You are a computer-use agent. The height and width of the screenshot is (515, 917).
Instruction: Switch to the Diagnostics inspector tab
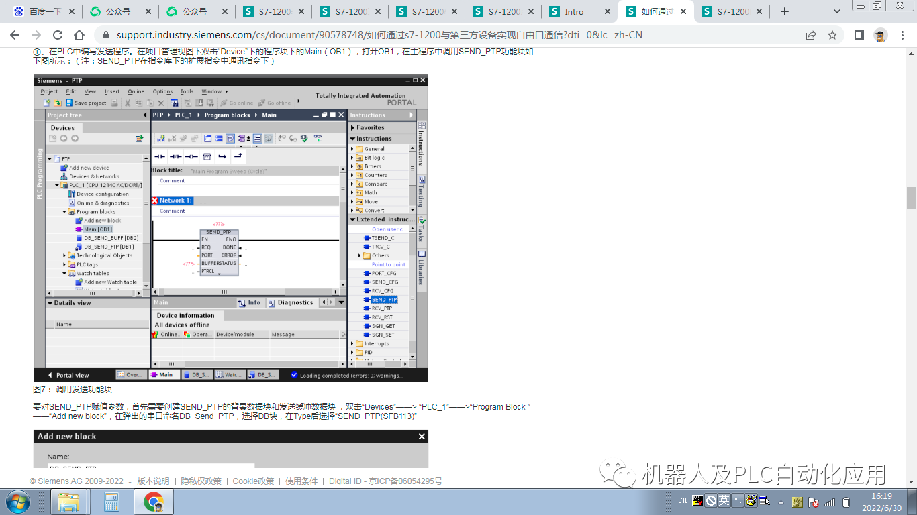coord(291,302)
